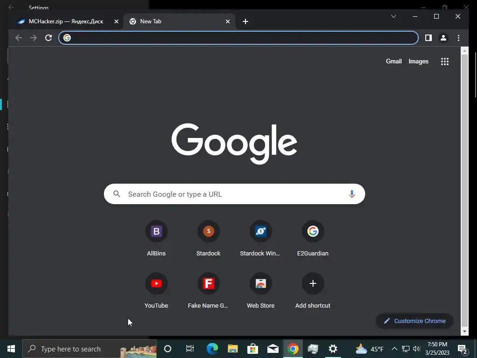Screen dimensions: 477x358
Task: Open the Stardock Win... shortcut
Action: pyautogui.click(x=261, y=239)
